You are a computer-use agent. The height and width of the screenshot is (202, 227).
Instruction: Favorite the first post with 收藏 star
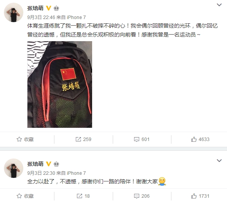pyautogui.click(x=25, y=139)
